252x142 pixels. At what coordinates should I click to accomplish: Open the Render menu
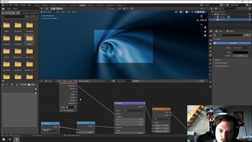coord(16,5)
